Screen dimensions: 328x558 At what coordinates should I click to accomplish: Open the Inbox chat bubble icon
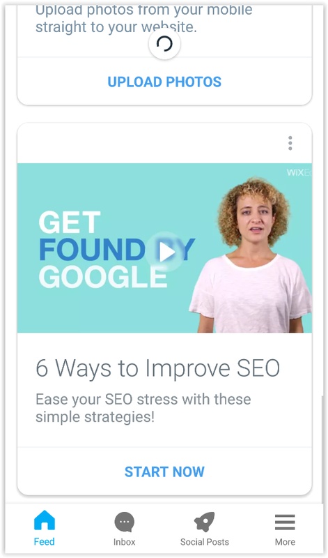click(x=125, y=522)
